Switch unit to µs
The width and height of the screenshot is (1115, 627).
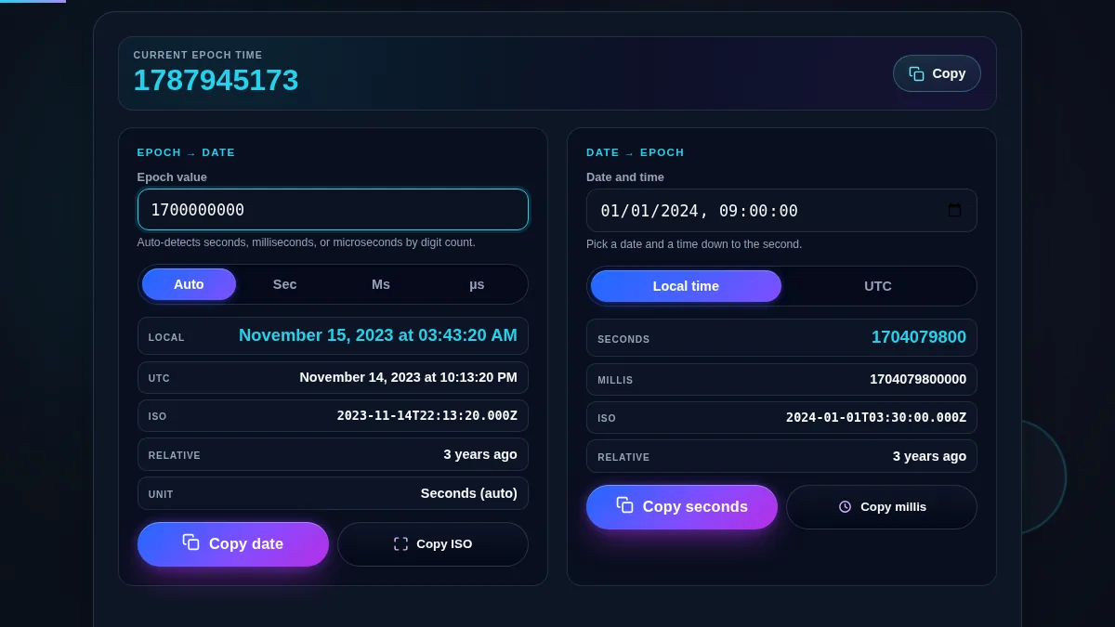[x=477, y=284]
